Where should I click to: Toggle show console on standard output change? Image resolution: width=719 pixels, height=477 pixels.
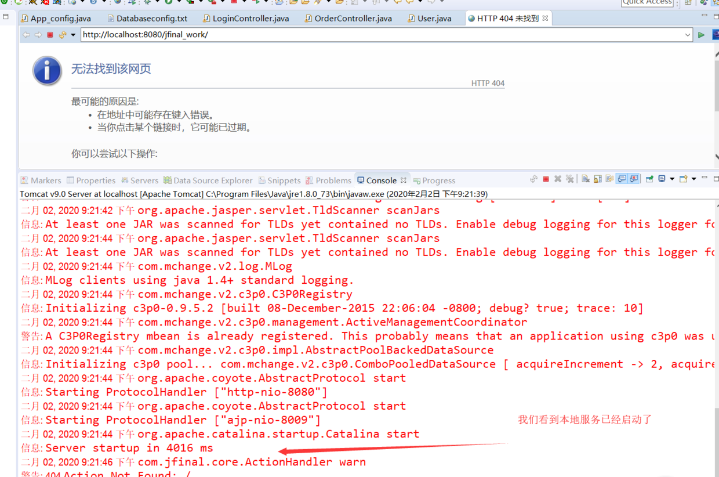coord(622,179)
